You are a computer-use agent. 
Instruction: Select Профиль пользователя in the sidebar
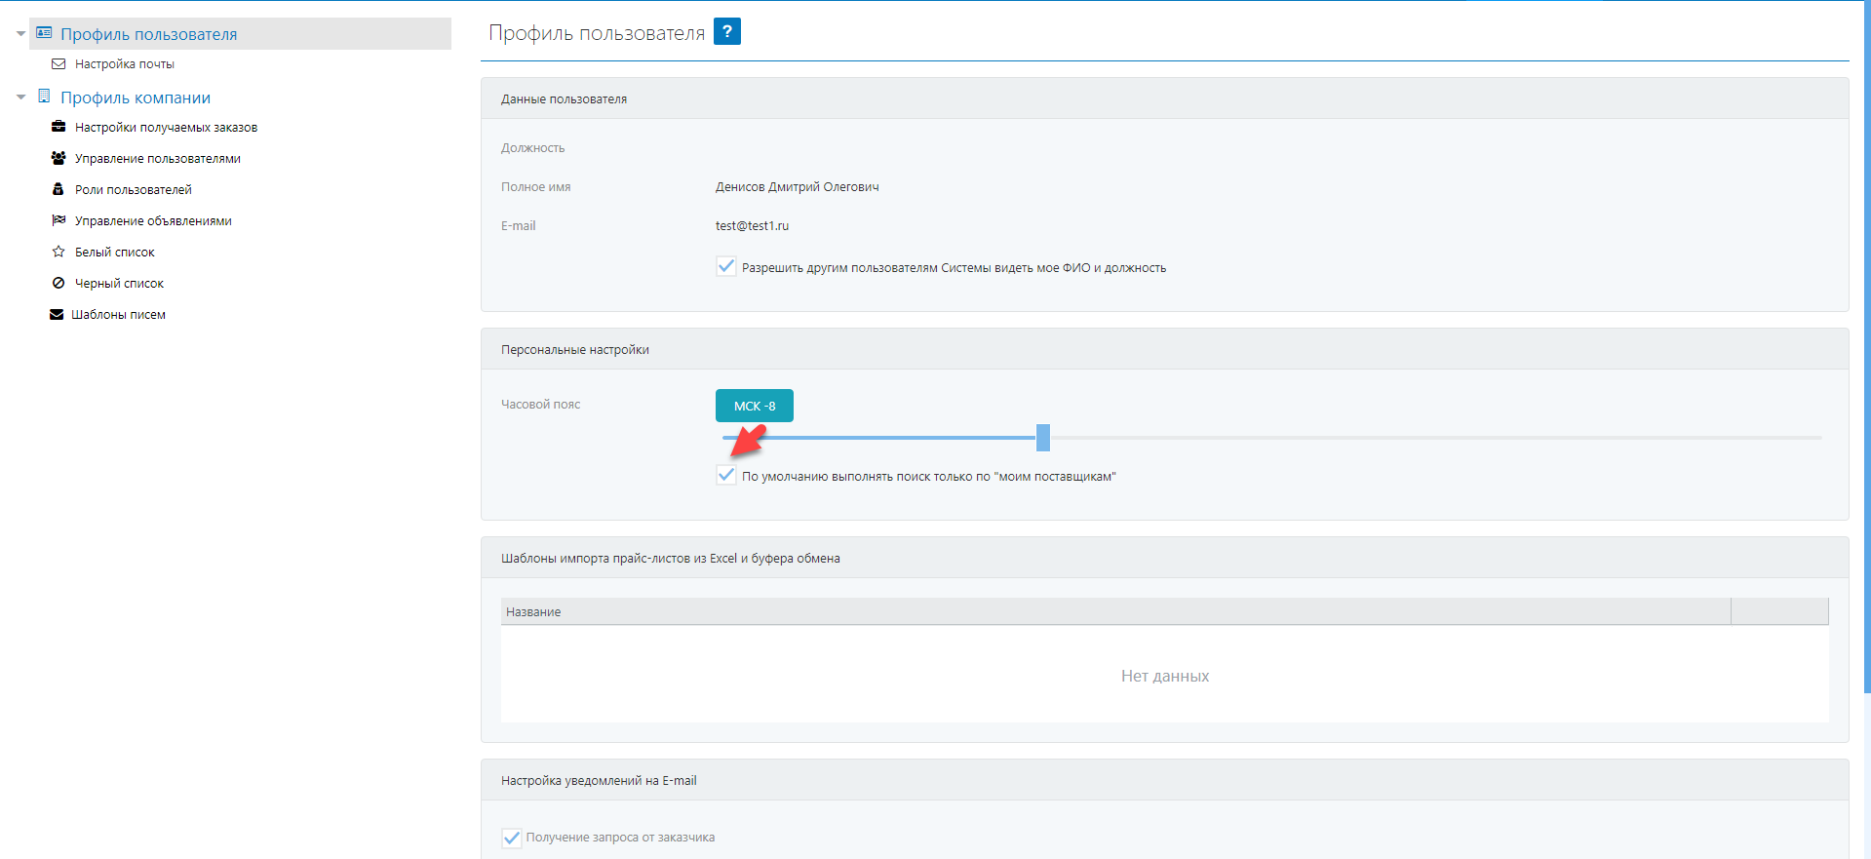coord(148,34)
